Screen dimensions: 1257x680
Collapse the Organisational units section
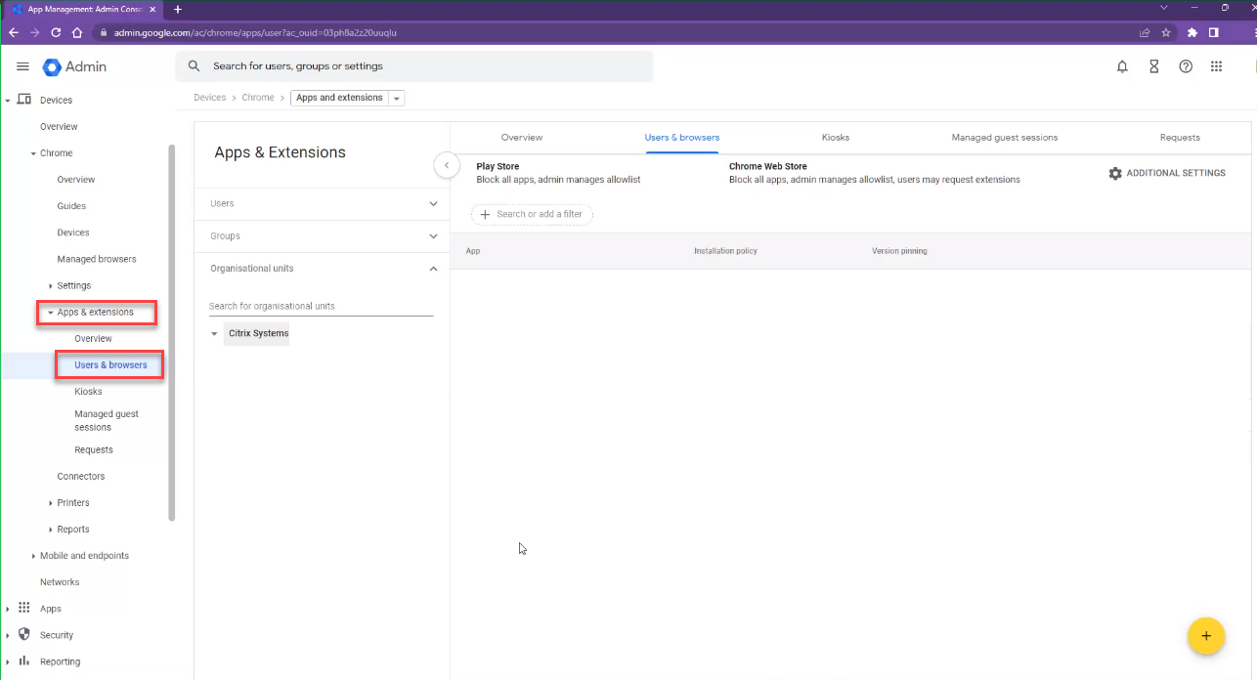coord(433,269)
